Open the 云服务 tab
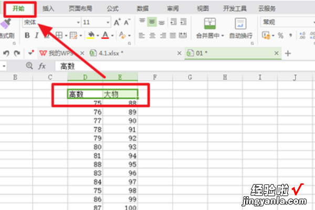The height and width of the screenshot is (210, 315). click(267, 8)
